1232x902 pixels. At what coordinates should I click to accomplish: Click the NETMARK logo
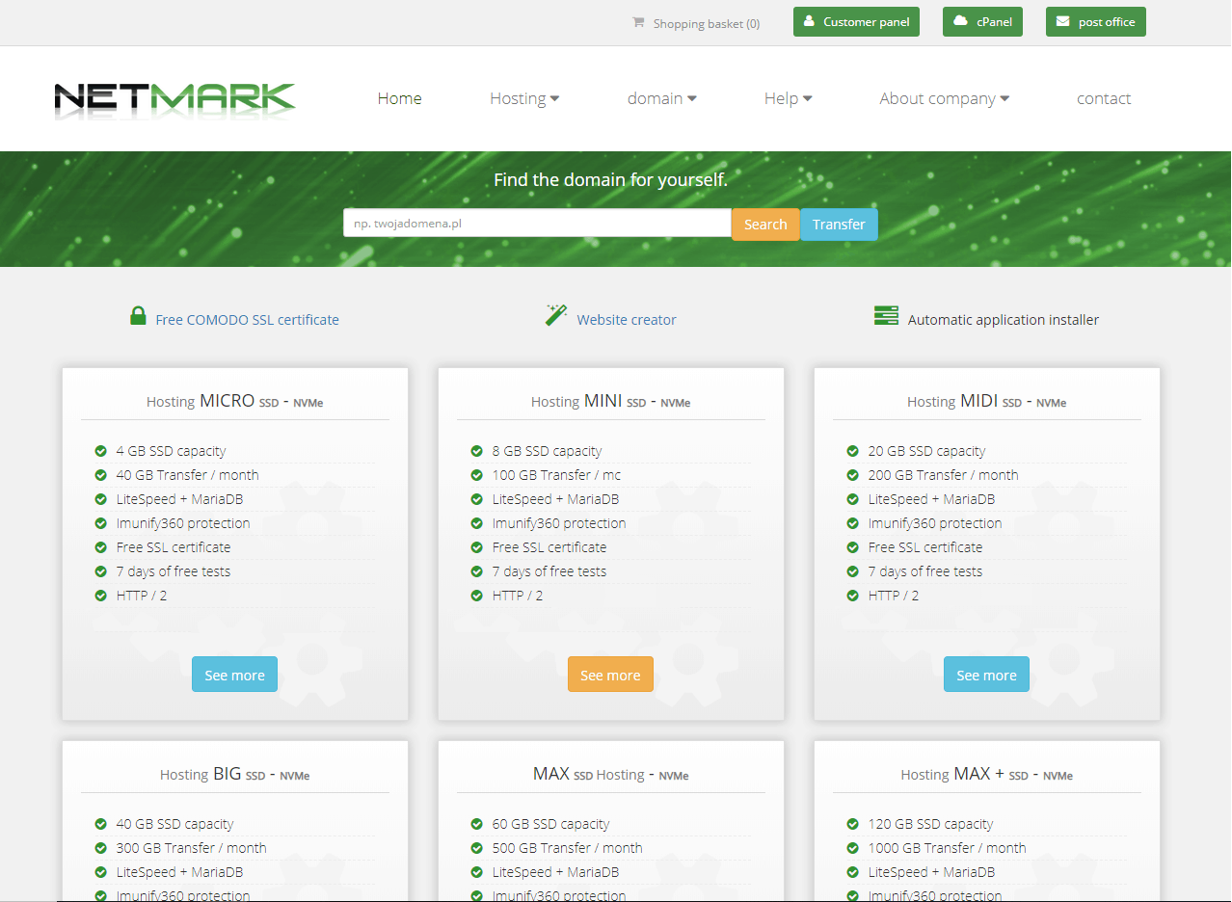pos(175,100)
